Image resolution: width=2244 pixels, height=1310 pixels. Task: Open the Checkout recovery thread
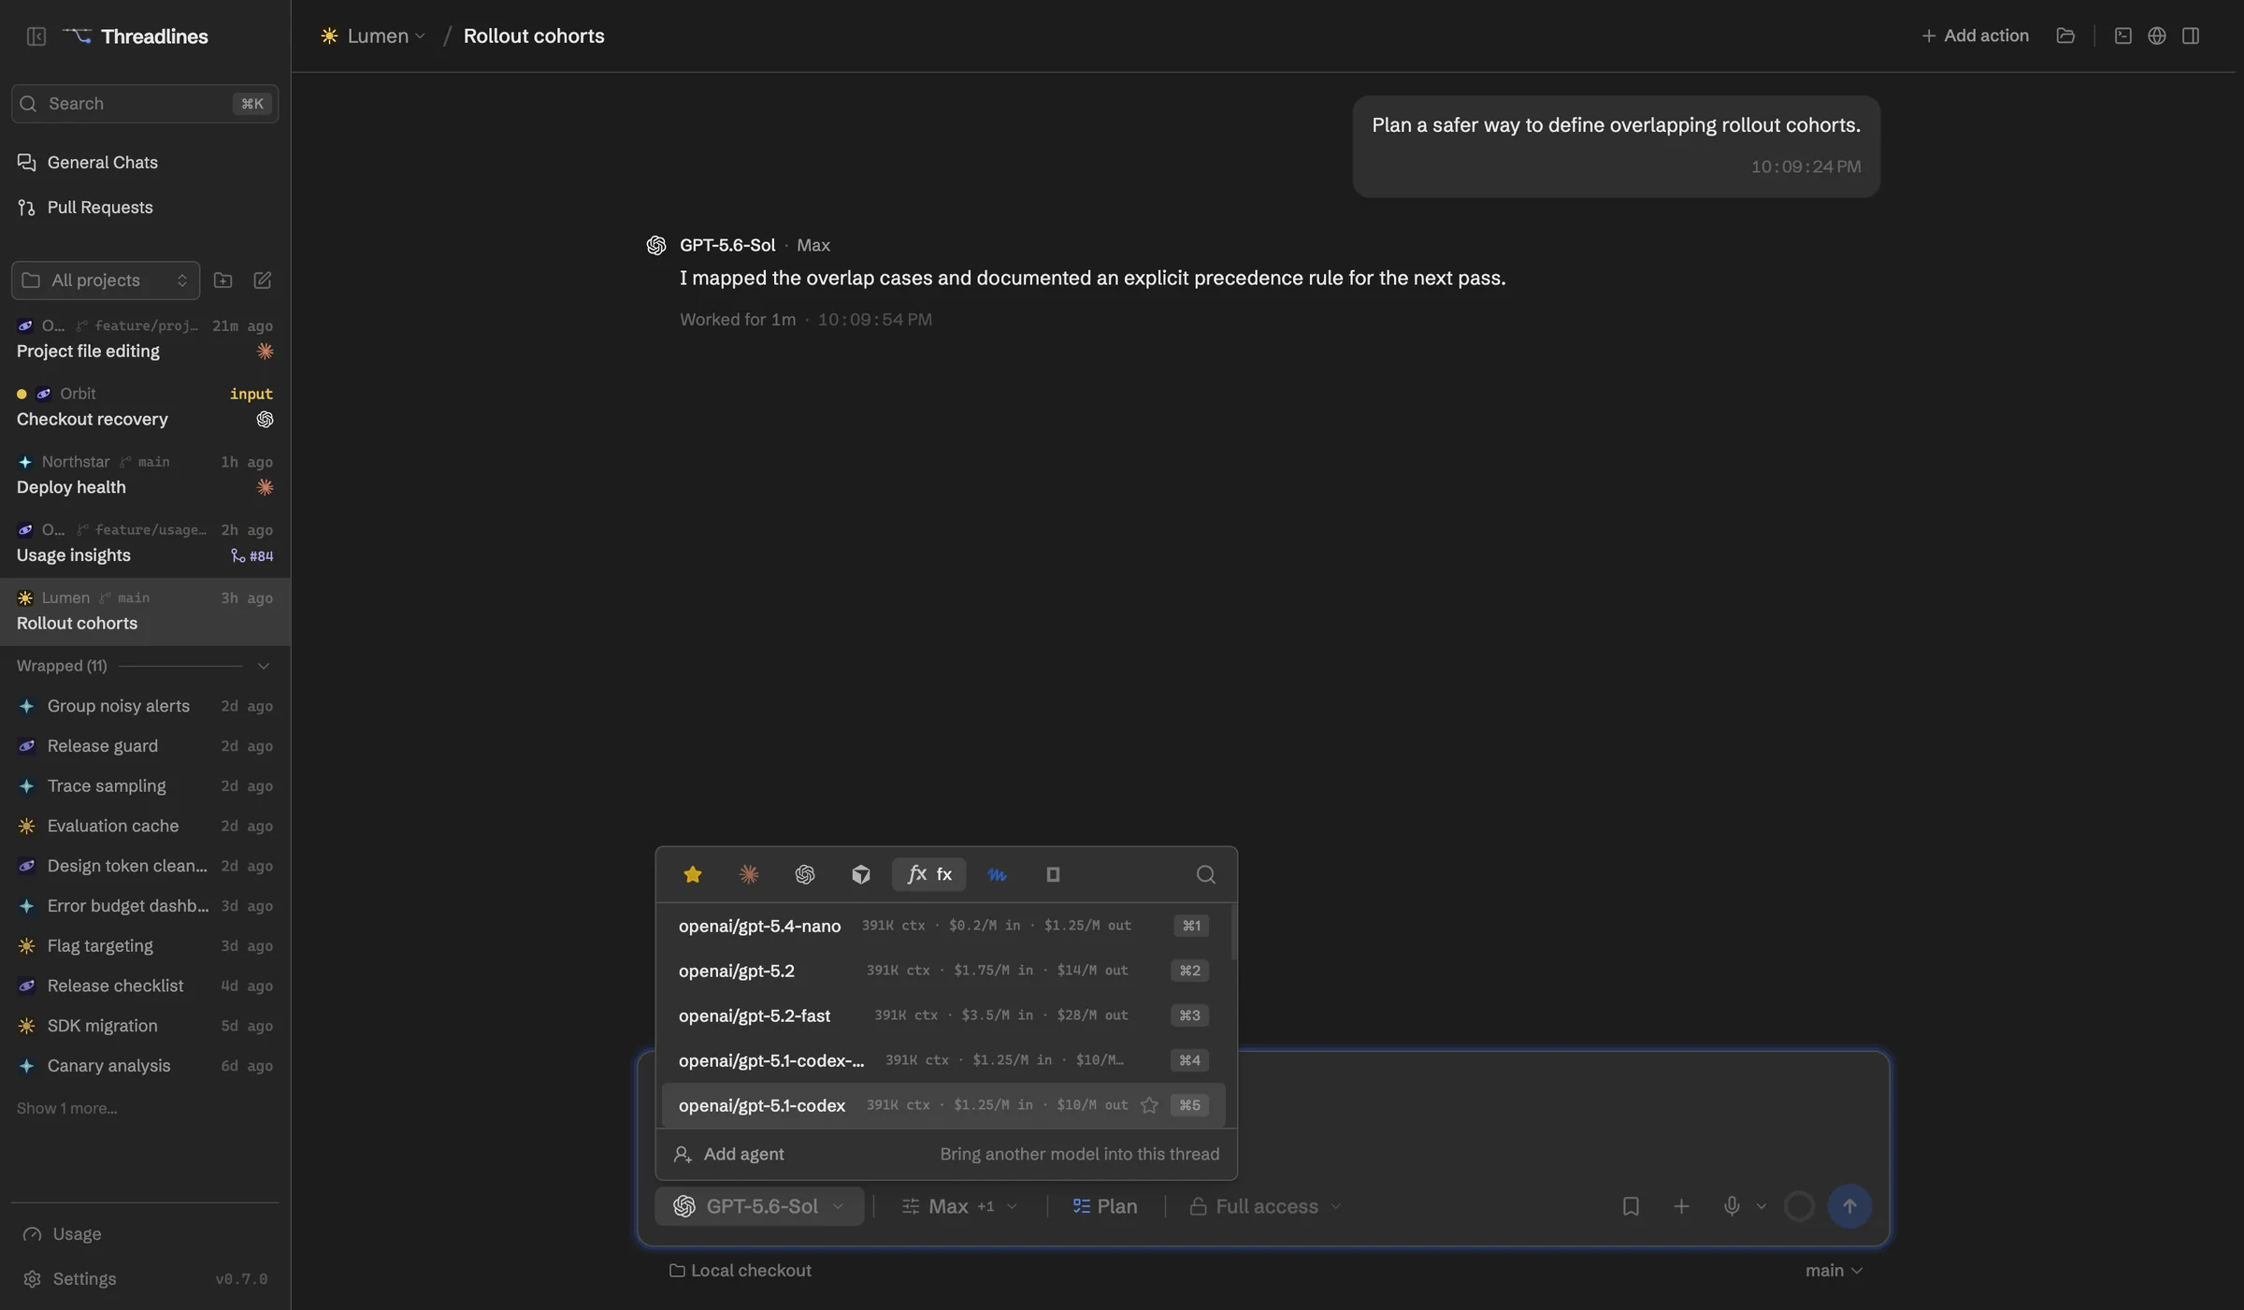click(x=145, y=407)
